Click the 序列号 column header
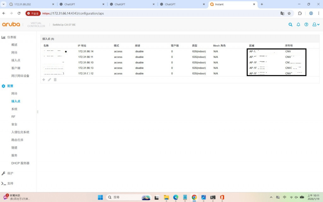This screenshot has width=323, height=202. click(x=289, y=46)
